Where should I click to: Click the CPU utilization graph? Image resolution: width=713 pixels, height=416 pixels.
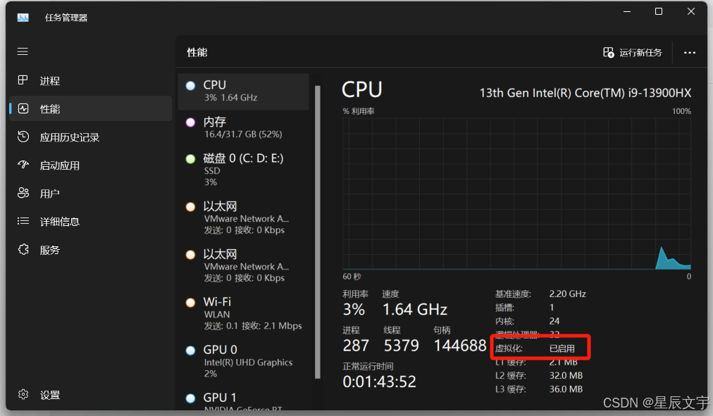(516, 194)
